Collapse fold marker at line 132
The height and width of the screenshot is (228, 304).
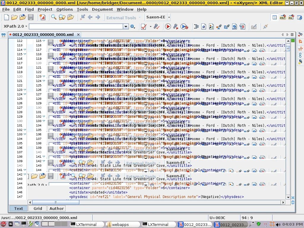coord(25,130)
